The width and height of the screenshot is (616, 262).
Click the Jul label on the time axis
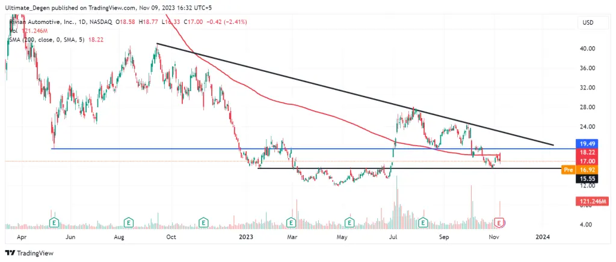click(393, 237)
